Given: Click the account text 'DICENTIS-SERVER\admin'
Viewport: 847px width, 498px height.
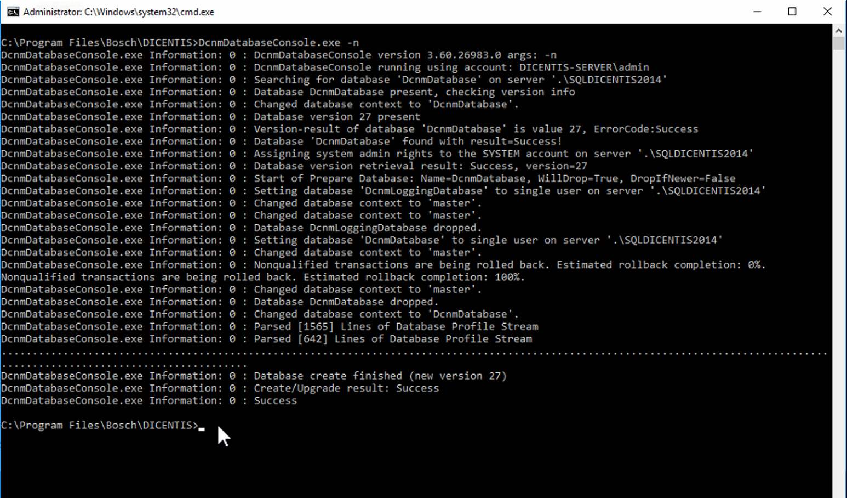Looking at the screenshot, I should pos(584,67).
